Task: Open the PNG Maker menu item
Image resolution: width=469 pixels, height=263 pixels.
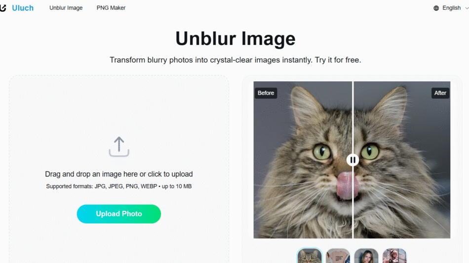Action: click(111, 8)
